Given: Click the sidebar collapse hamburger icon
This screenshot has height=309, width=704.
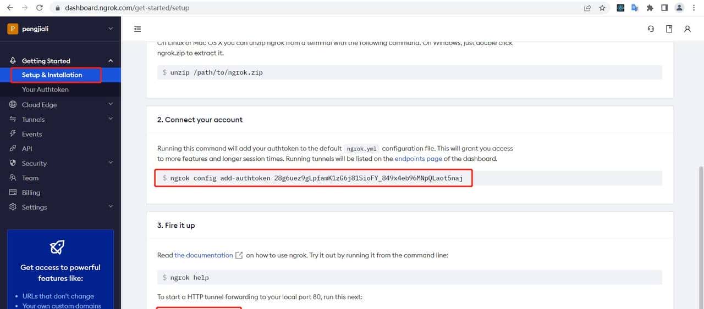Looking at the screenshot, I should [x=137, y=29].
